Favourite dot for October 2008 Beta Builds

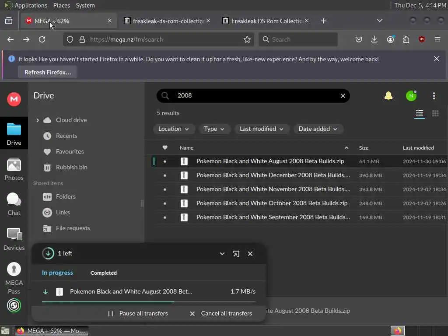[x=165, y=203]
